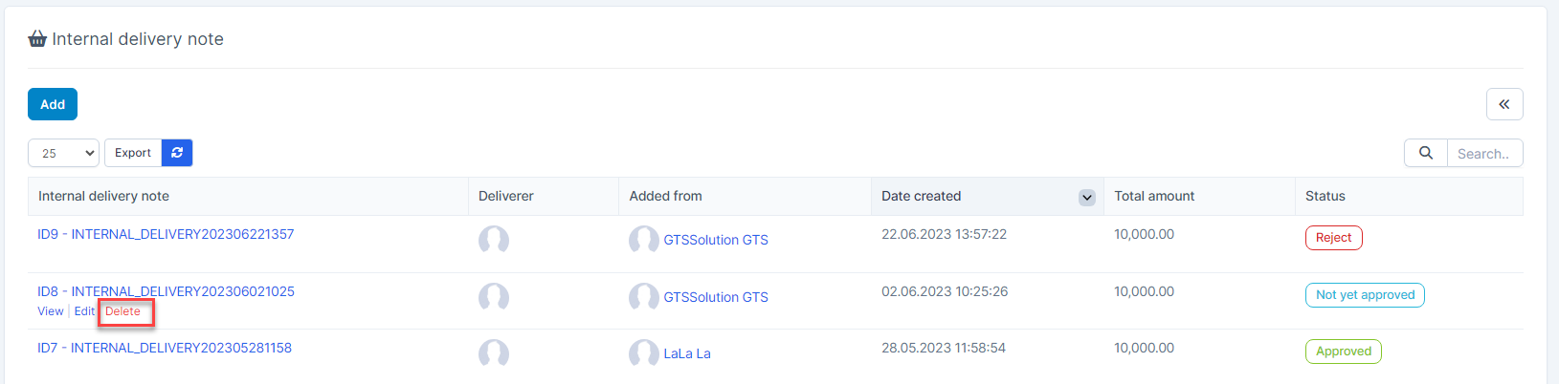Click the basket icon beside page title
Viewport: 1559px width, 384px height.
click(37, 39)
